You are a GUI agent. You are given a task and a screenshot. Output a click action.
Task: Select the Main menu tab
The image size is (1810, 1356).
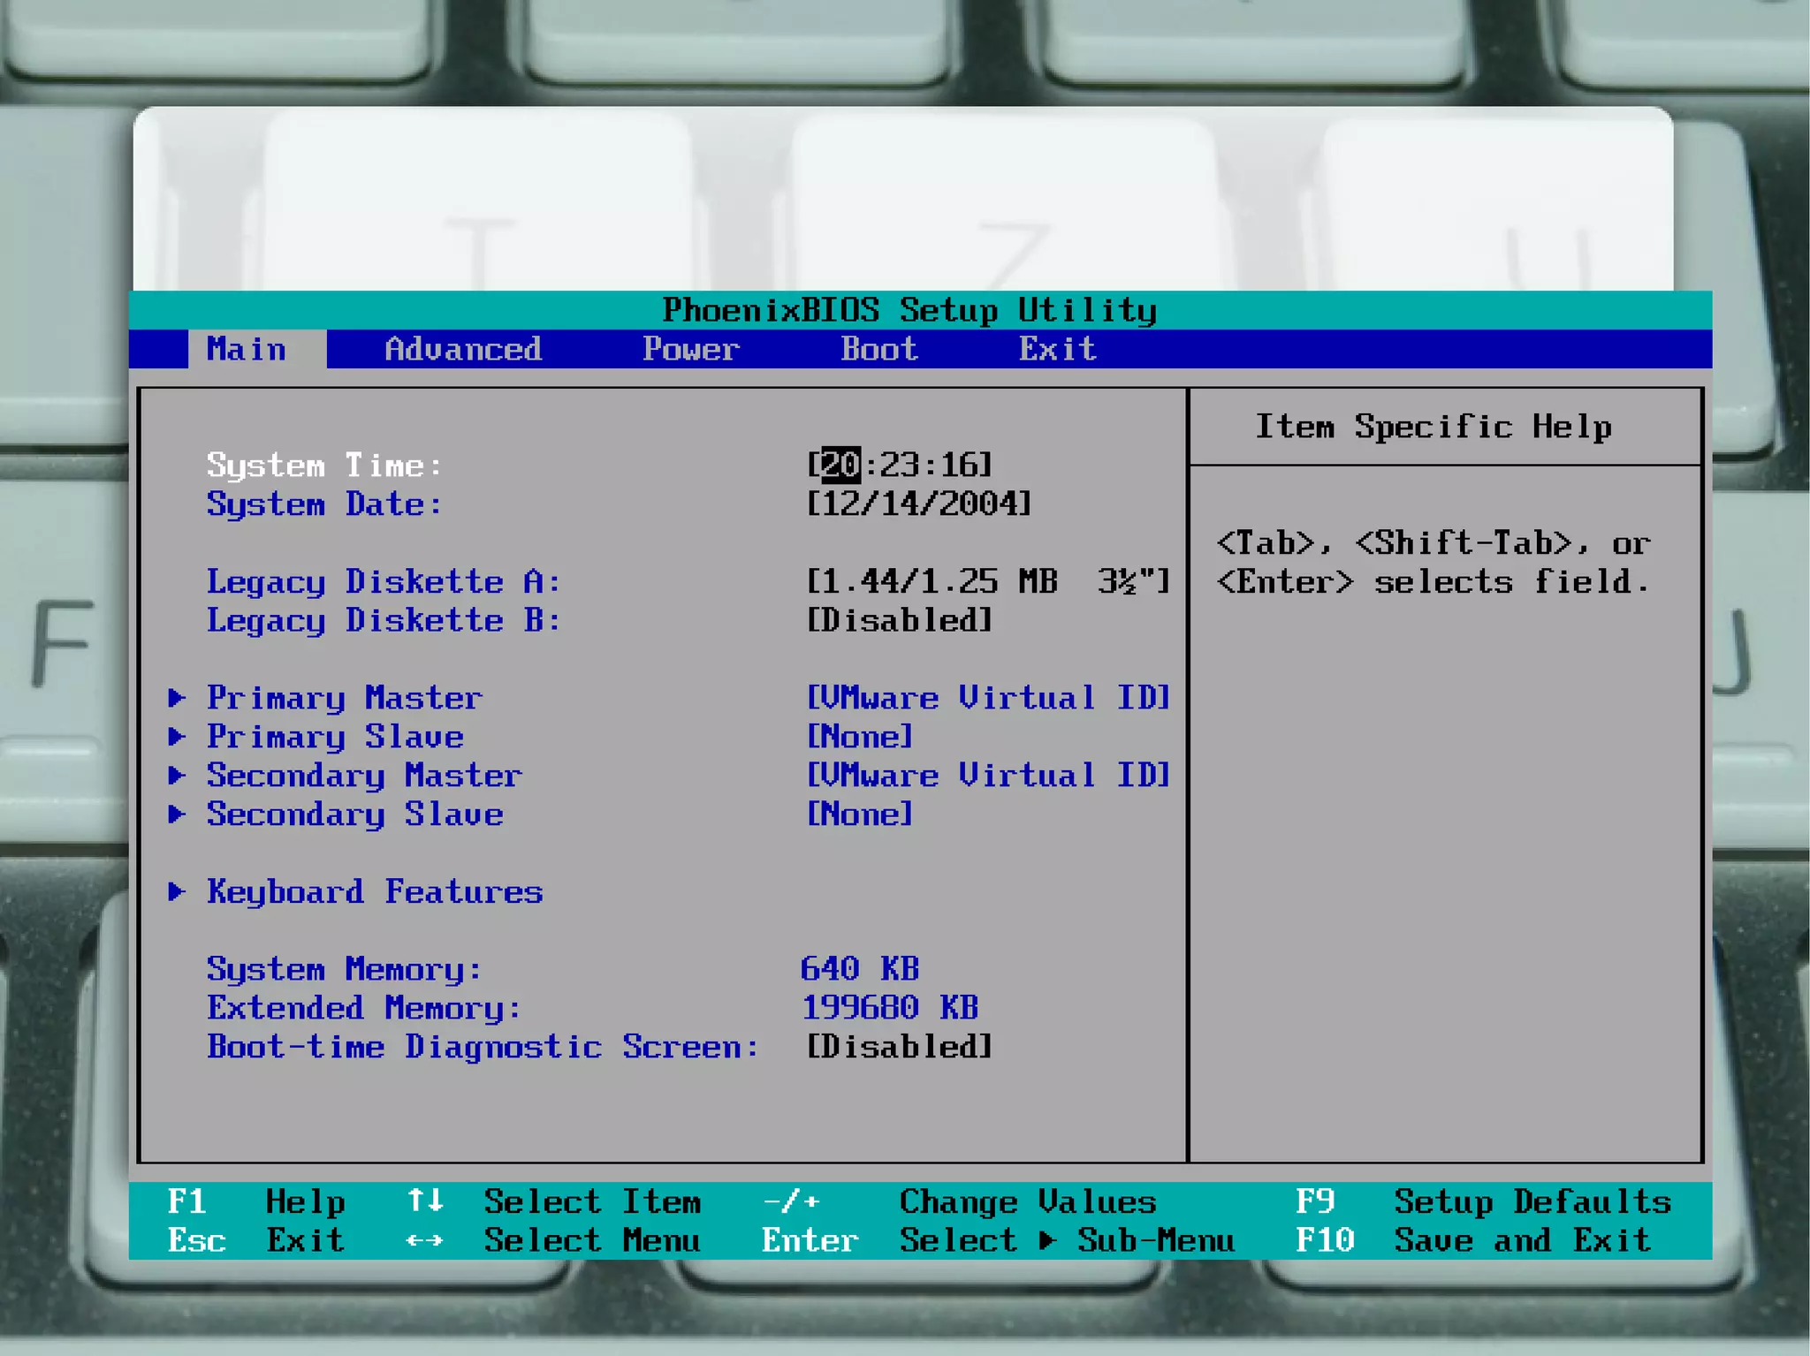coord(247,349)
